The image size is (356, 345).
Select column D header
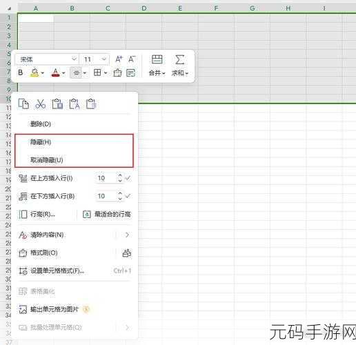(144, 8)
